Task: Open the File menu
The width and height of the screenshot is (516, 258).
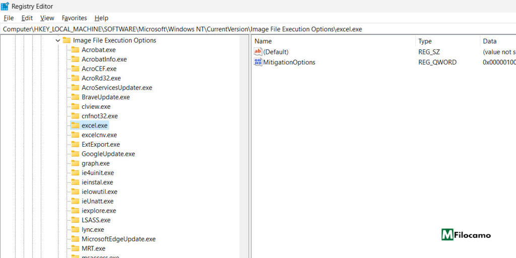Action: click(x=9, y=18)
